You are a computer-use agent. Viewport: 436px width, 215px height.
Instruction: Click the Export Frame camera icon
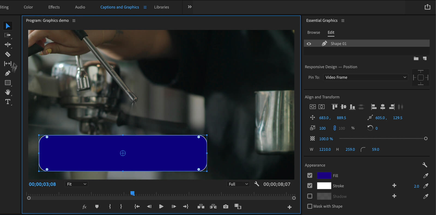(x=226, y=207)
